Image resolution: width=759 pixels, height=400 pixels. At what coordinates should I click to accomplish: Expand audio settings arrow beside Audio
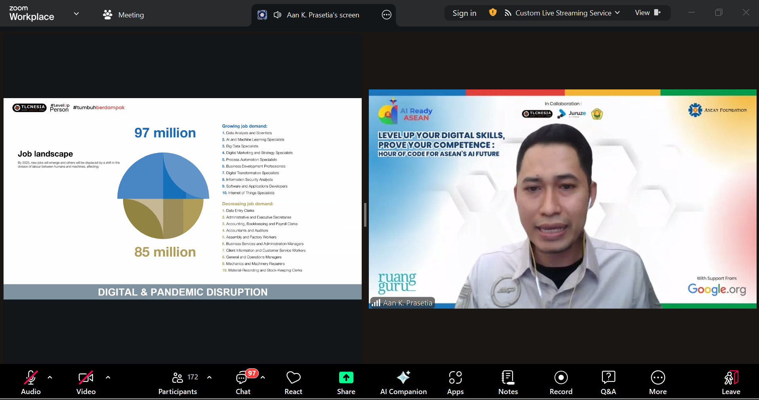pos(50,377)
